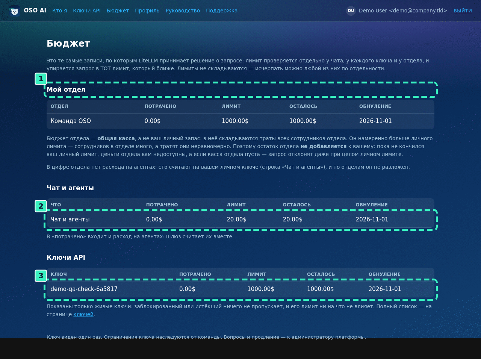Click the OSO AI bear logo icon
This screenshot has height=359, width=481.
pyautogui.click(x=15, y=11)
